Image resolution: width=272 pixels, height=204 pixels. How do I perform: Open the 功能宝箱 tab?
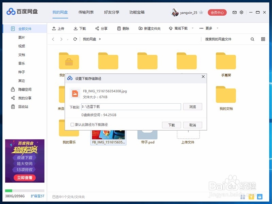click(x=137, y=12)
